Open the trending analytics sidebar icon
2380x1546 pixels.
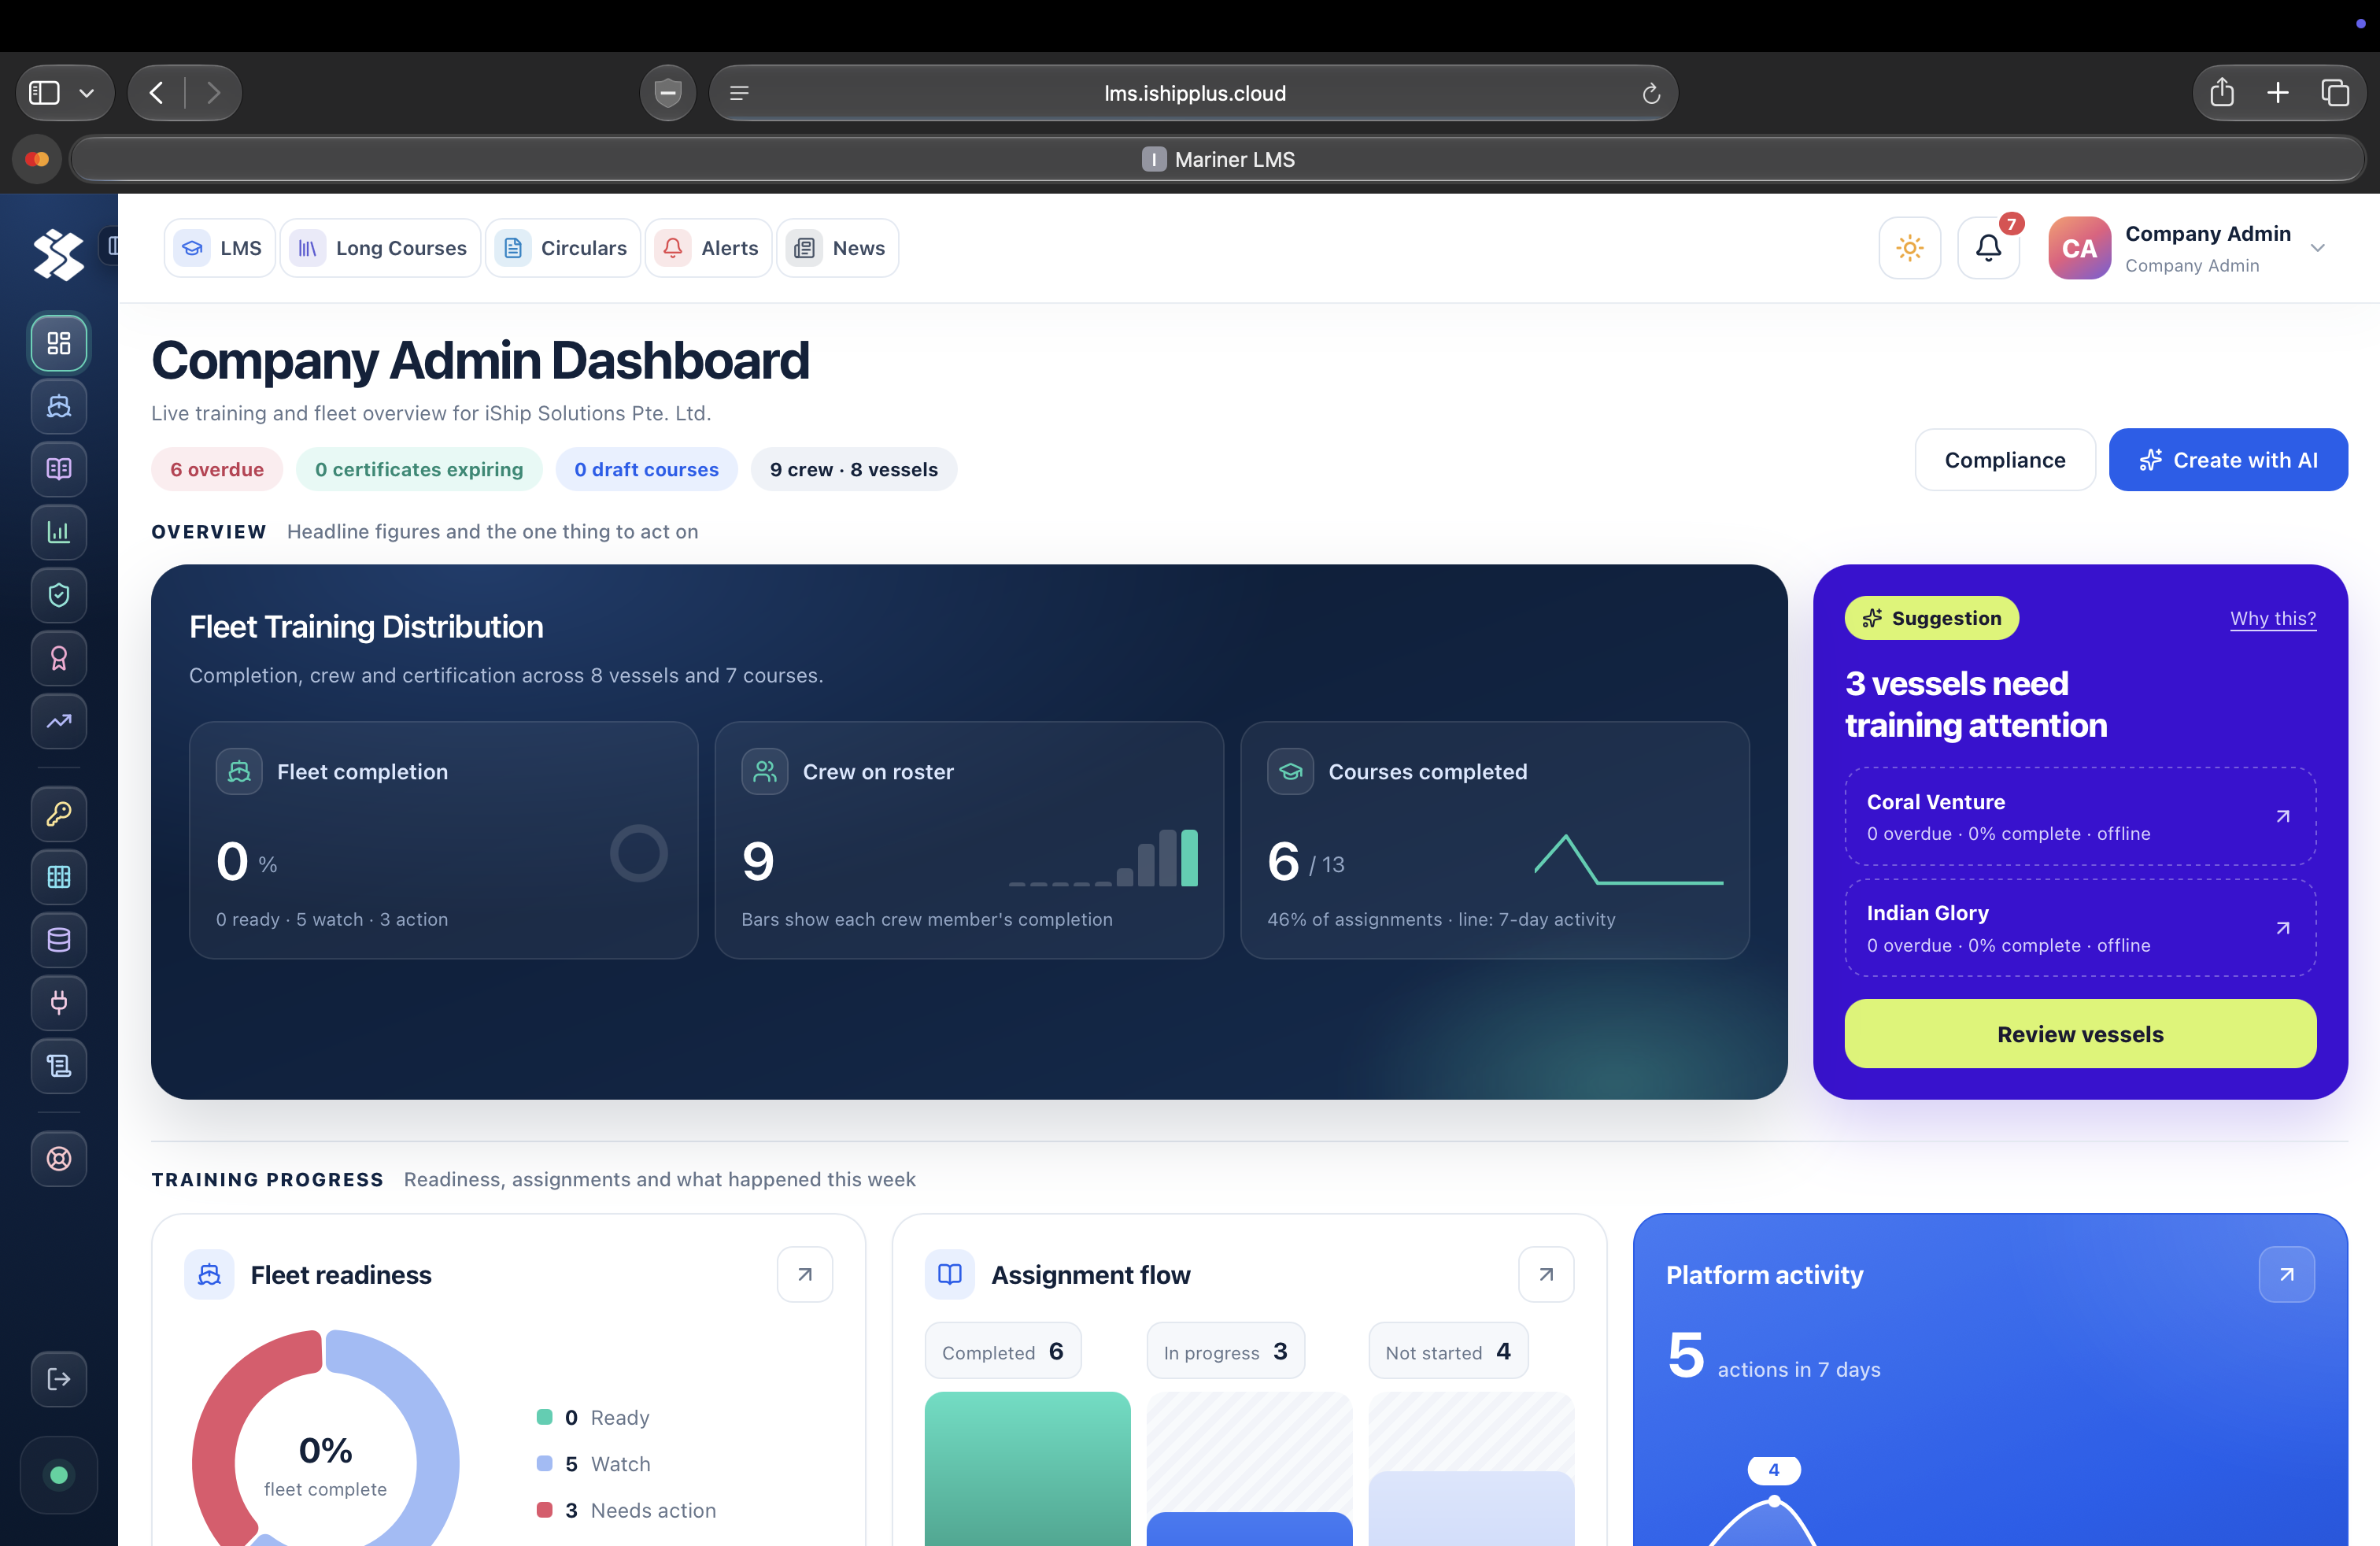[59, 721]
